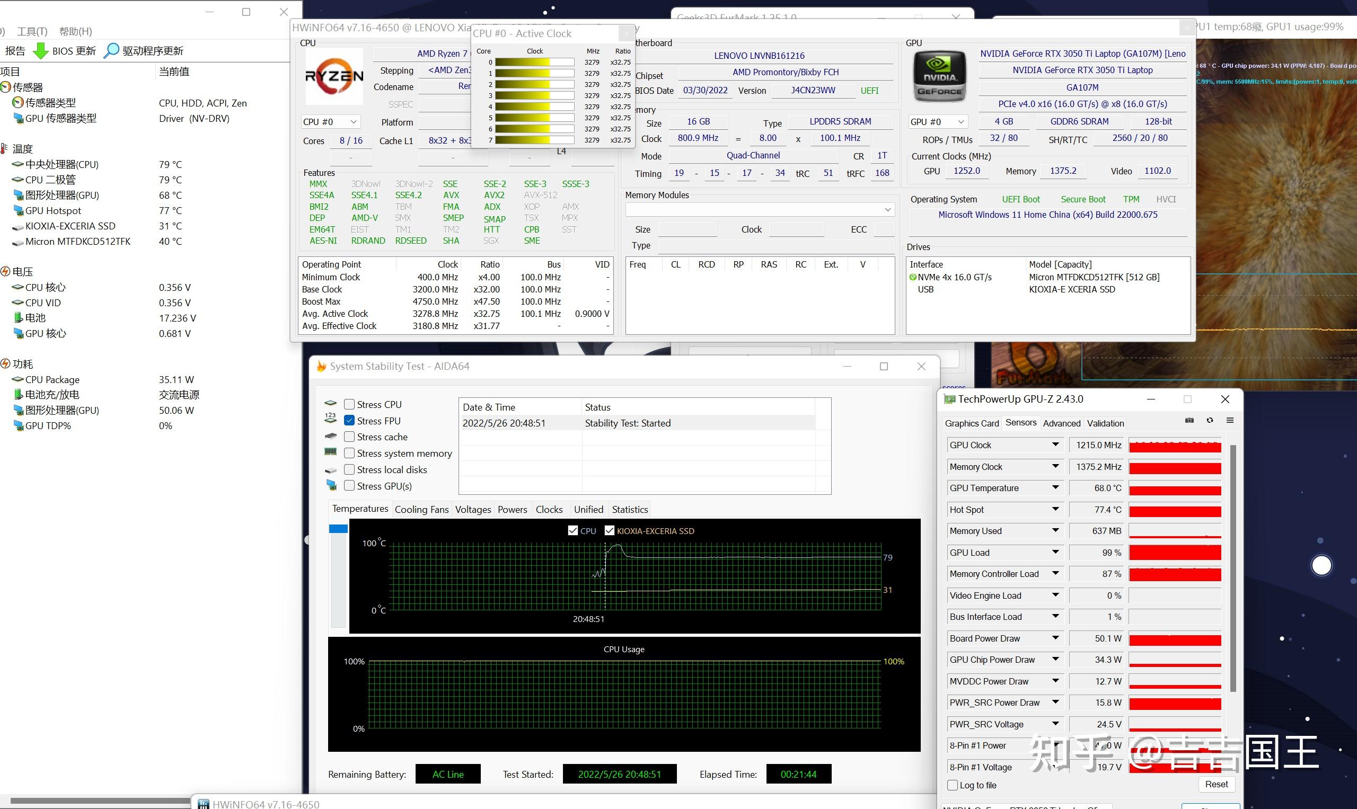Click the 123 icon beside Stress FPU

click(331, 419)
